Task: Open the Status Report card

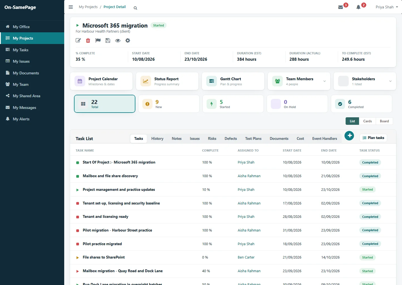Action: tap(167, 81)
